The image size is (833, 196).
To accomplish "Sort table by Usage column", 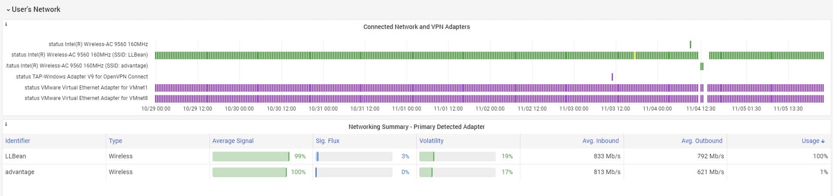I will (x=813, y=141).
